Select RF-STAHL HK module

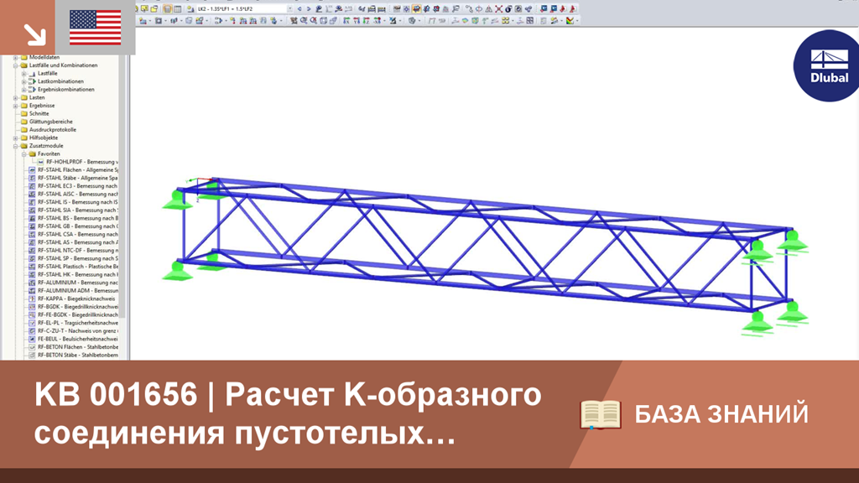[x=77, y=275]
